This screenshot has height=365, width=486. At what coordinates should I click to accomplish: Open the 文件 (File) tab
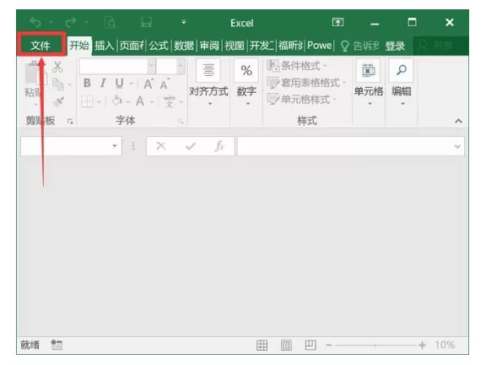(40, 46)
